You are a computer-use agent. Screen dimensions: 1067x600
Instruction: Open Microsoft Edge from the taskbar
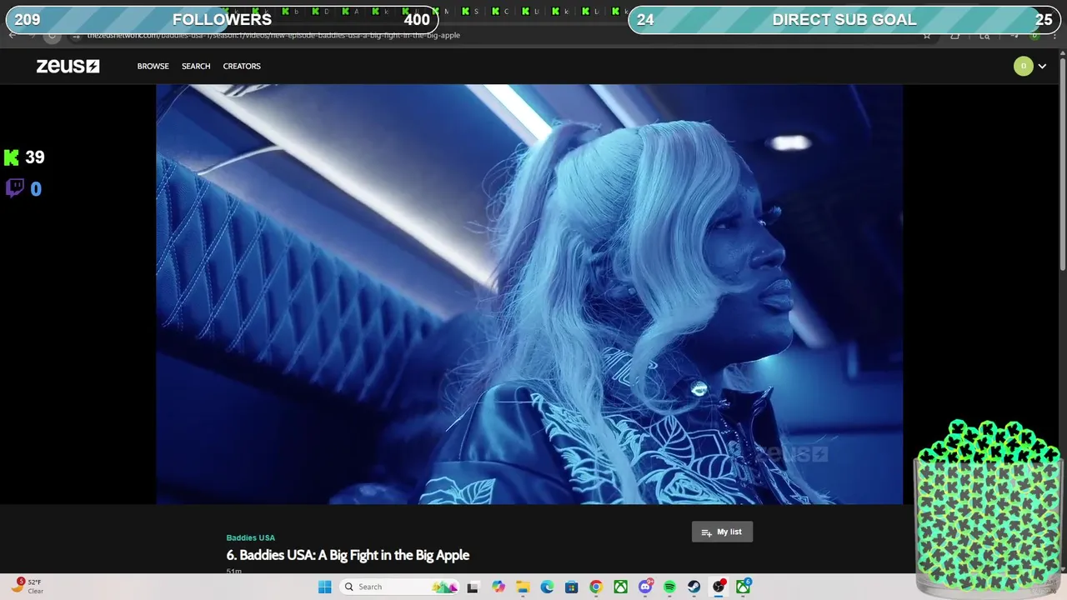[547, 587]
